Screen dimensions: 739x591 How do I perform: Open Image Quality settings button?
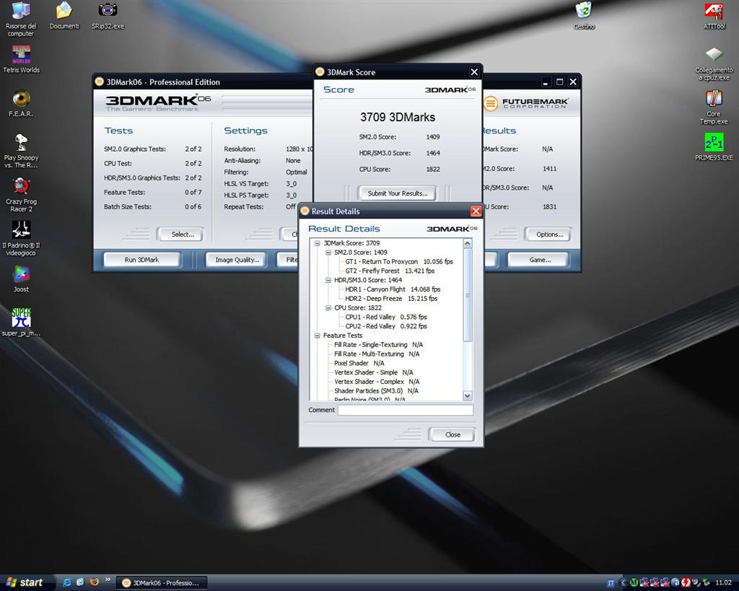tap(237, 260)
